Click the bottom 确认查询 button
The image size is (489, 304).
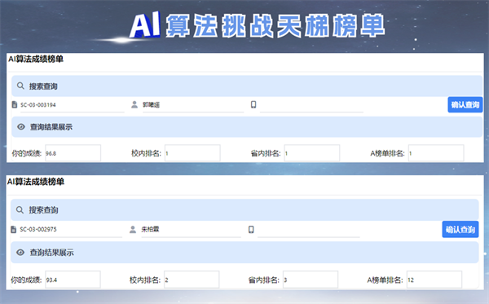click(460, 230)
